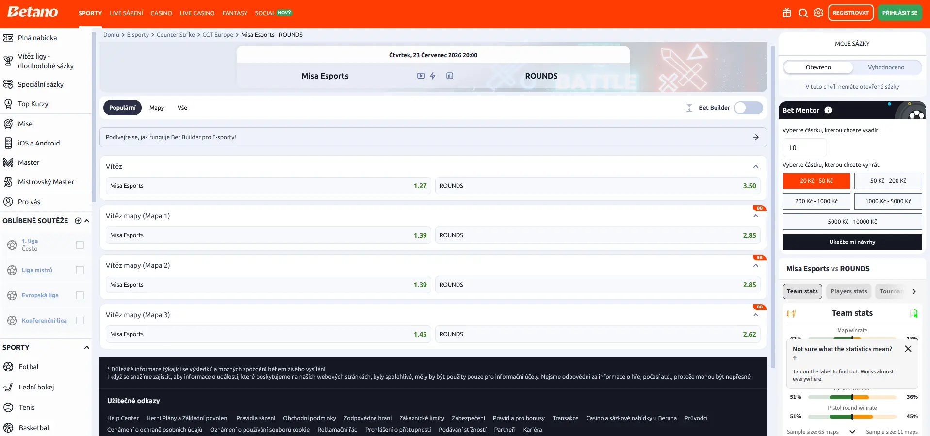Collapse the Vítěz market section
The height and width of the screenshot is (436, 930).
pos(756,166)
